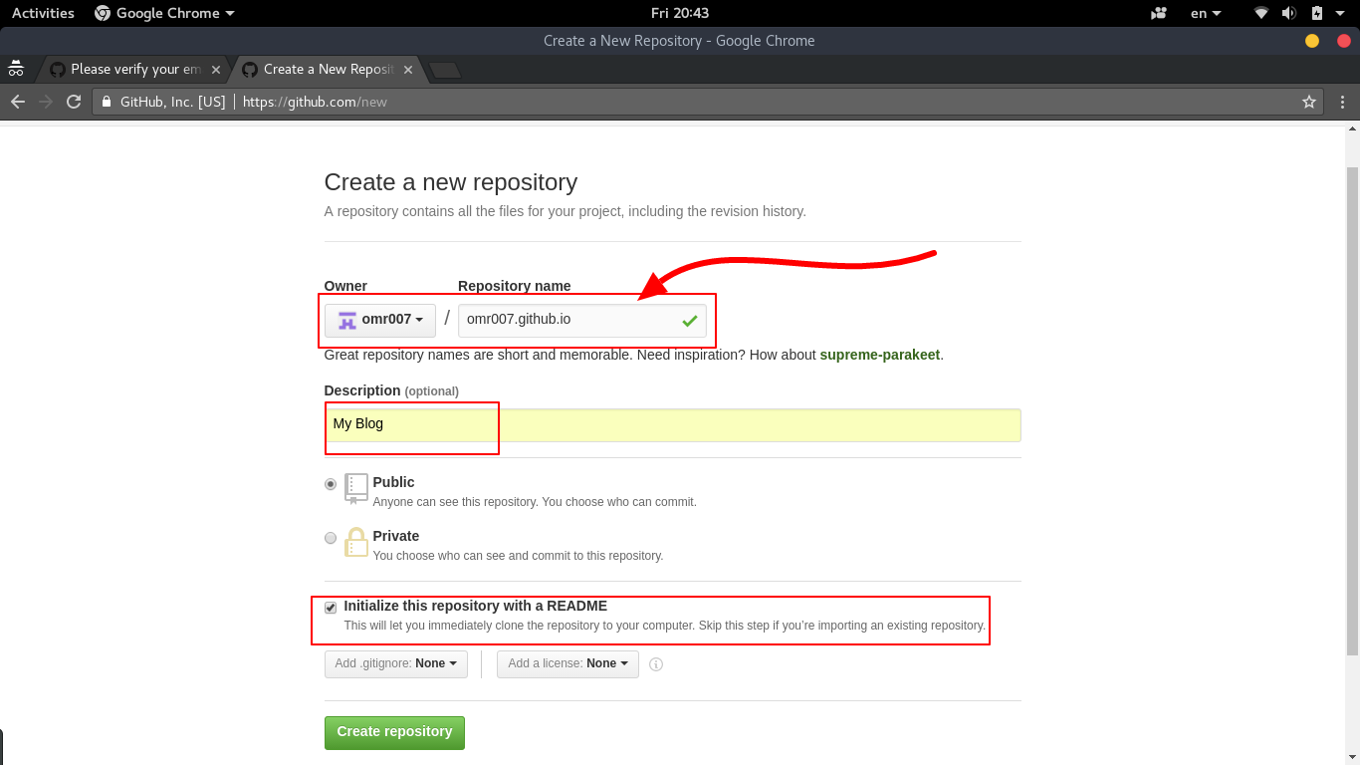This screenshot has height=765, width=1360.
Task: Select the Private radio button
Action: point(331,538)
